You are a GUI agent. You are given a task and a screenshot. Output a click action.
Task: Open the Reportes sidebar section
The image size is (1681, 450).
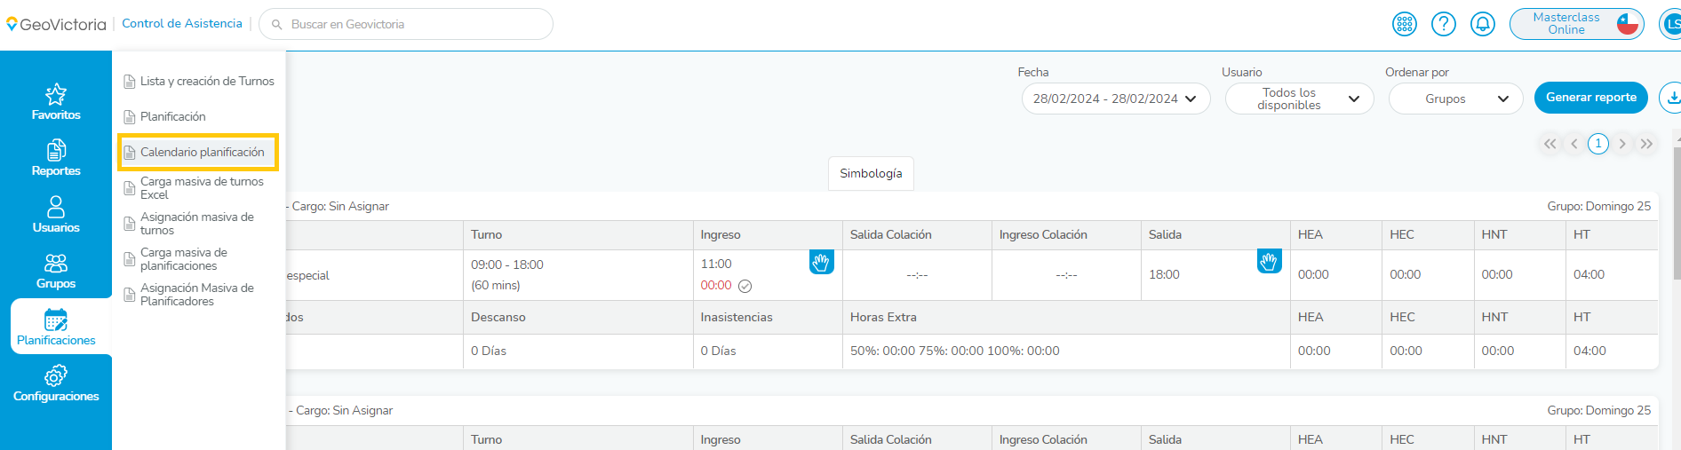coord(56,158)
